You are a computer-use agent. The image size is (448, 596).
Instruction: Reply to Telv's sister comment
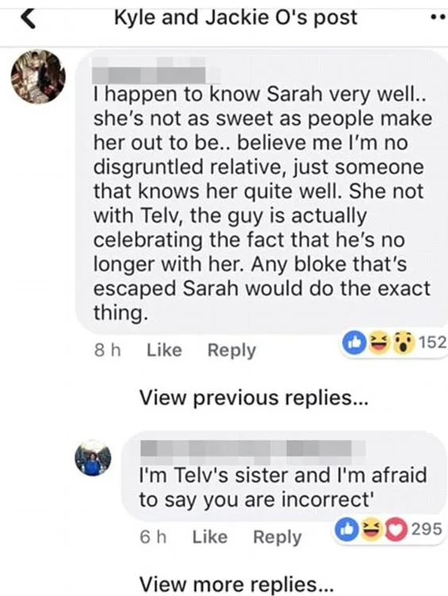pos(277,537)
